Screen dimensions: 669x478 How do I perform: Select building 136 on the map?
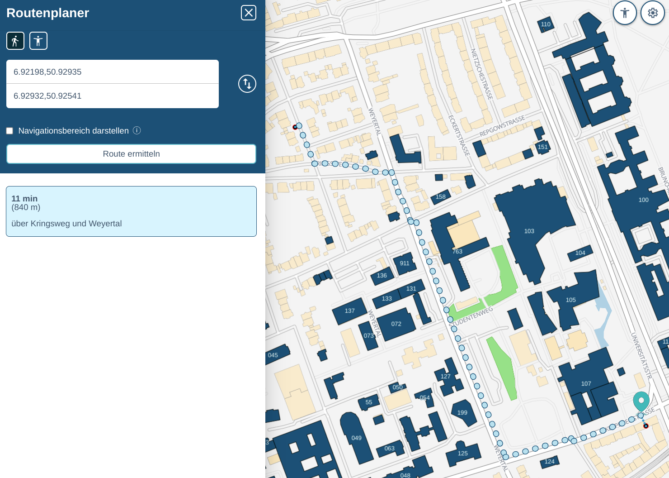coord(382,275)
